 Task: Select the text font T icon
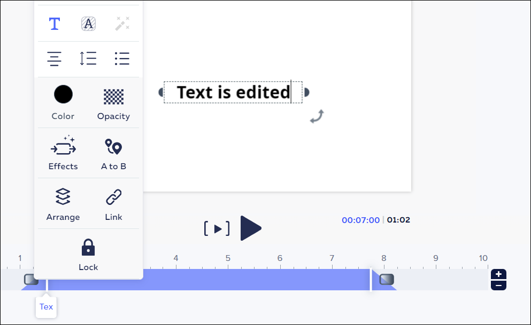[x=55, y=23]
